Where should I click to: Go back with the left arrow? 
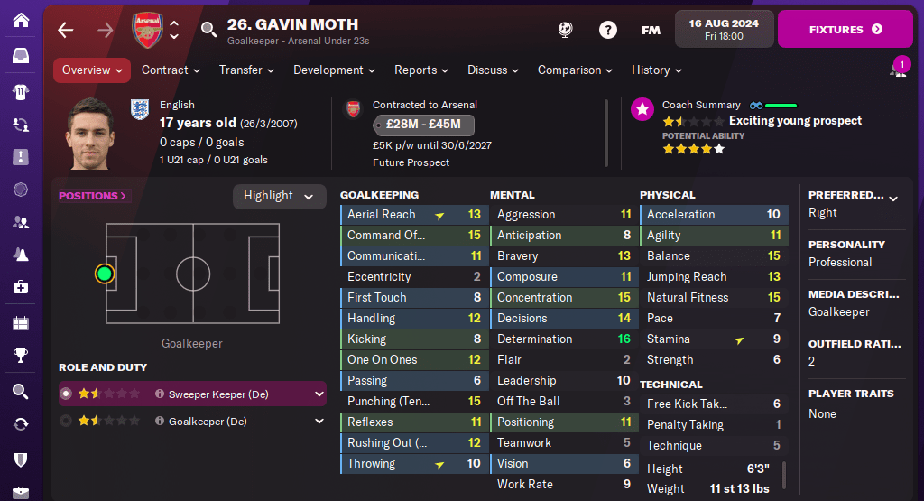tap(65, 30)
